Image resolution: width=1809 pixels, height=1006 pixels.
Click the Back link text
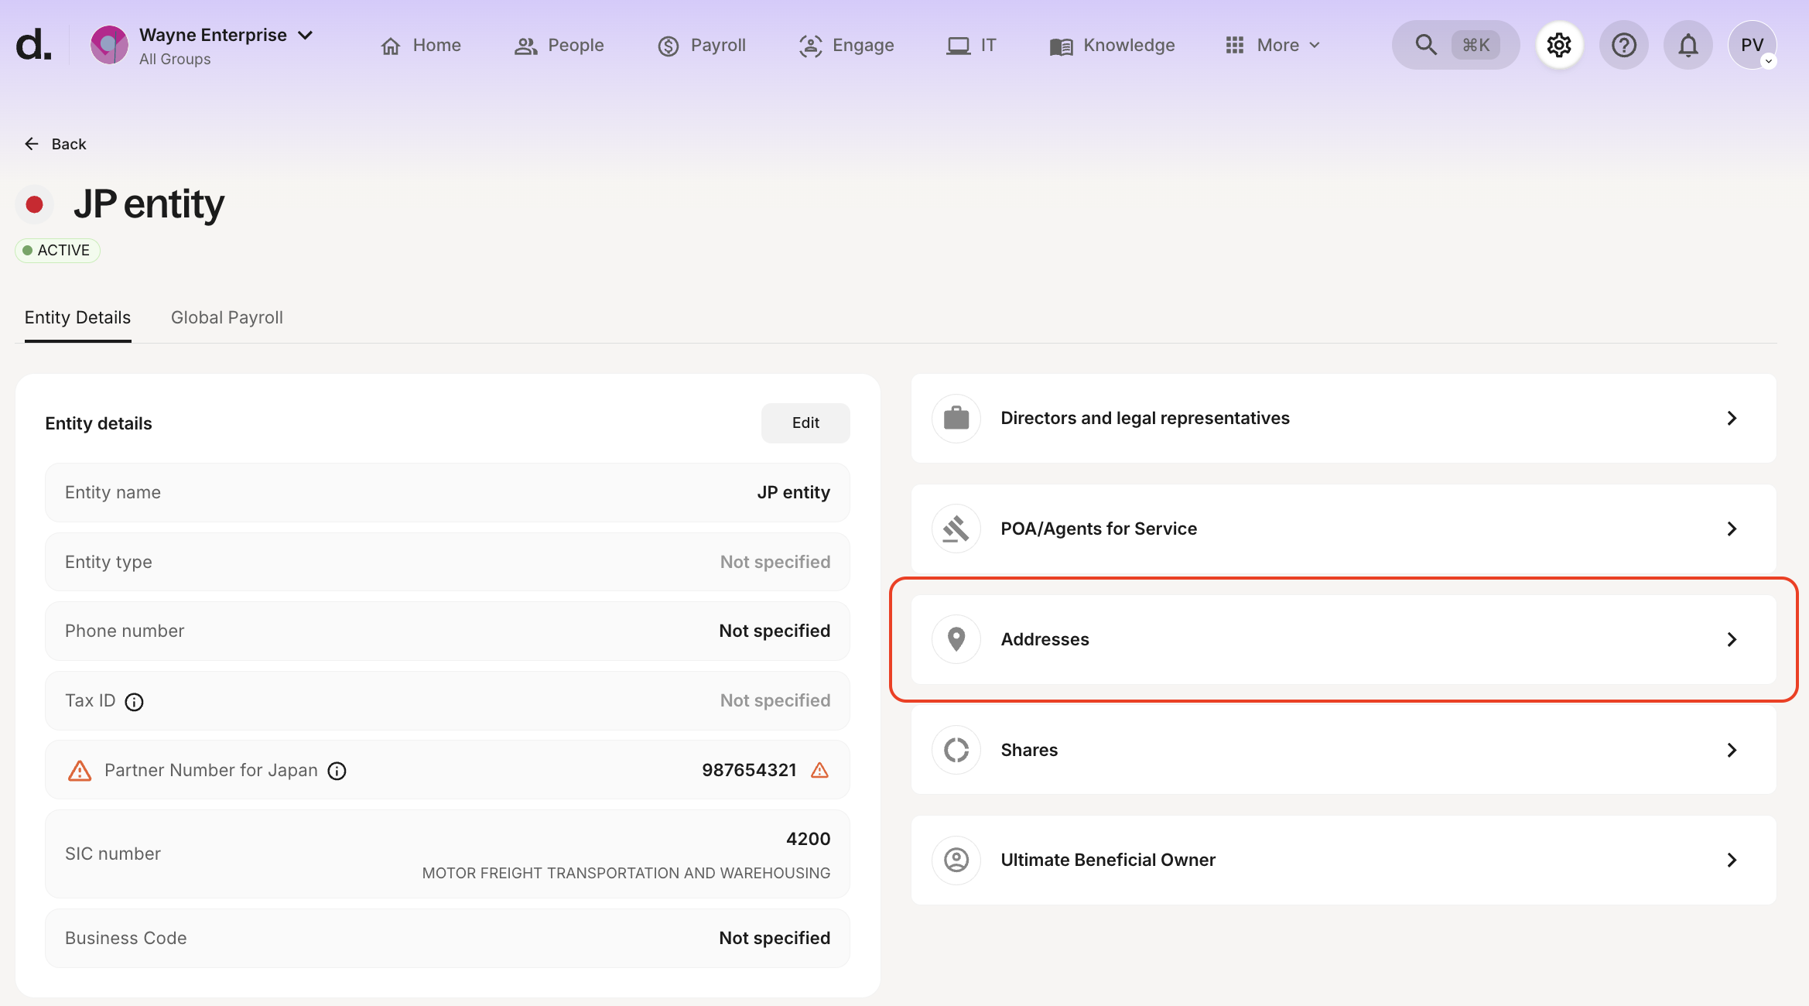coord(69,144)
